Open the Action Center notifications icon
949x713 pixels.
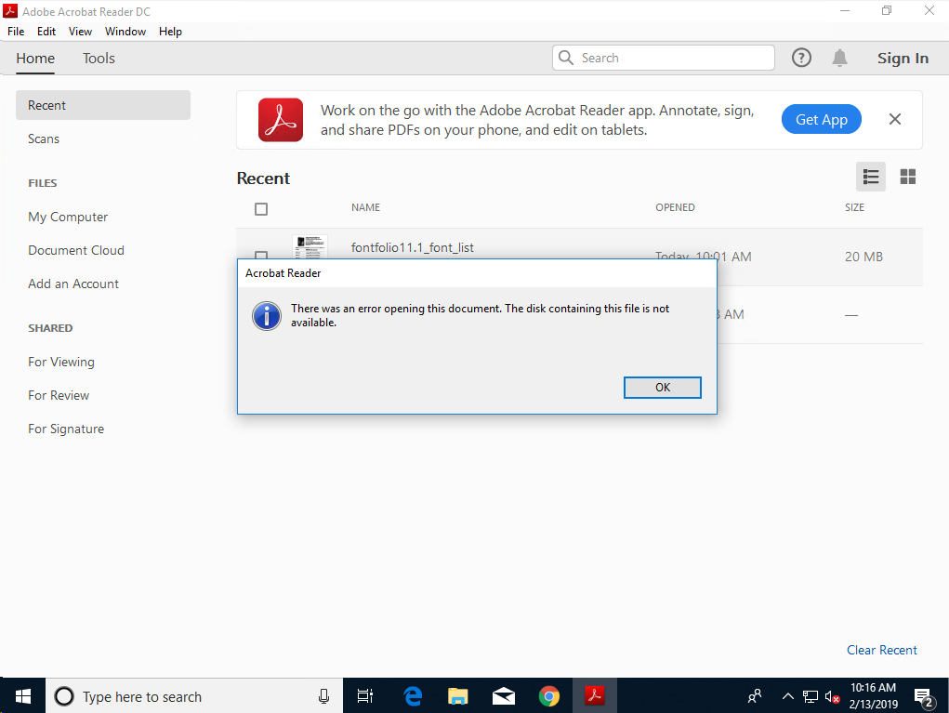click(924, 698)
